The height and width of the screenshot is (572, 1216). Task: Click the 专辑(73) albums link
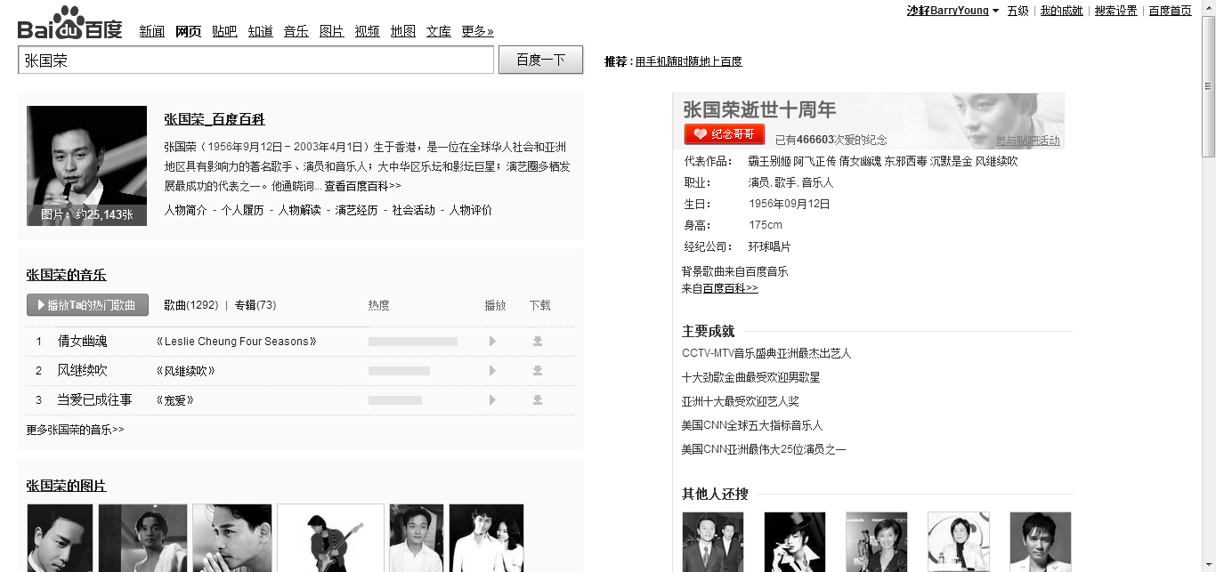[255, 305]
